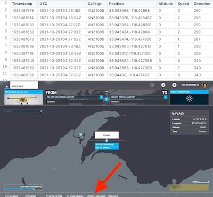This screenshot has height=197, width=213.
Task: Select the Direction column header
Action: coord(202,4)
